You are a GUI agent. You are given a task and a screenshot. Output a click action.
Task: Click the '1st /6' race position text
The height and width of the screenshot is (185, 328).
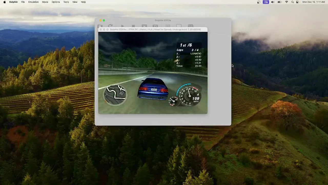pyautogui.click(x=186, y=45)
